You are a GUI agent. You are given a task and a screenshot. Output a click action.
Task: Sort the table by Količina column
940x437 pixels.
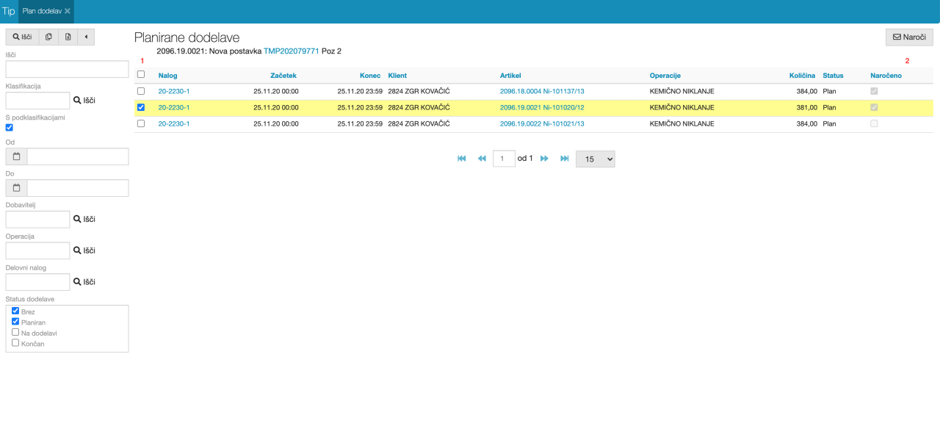[x=802, y=76]
